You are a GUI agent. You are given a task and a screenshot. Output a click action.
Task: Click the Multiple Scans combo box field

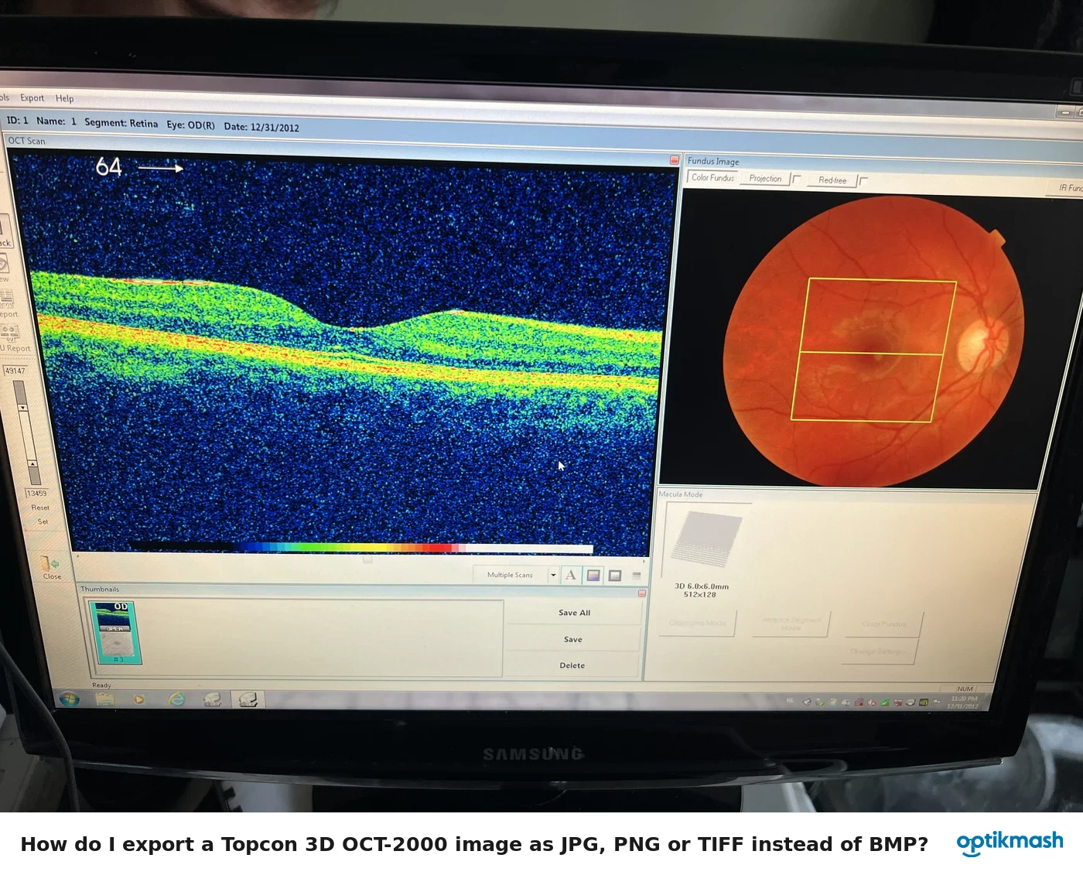point(511,575)
